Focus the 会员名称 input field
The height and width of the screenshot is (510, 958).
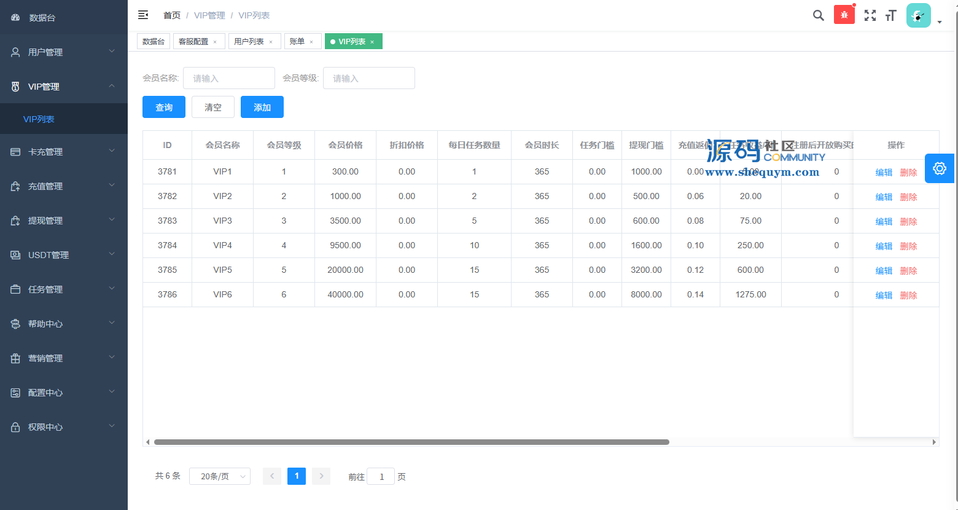tap(229, 78)
